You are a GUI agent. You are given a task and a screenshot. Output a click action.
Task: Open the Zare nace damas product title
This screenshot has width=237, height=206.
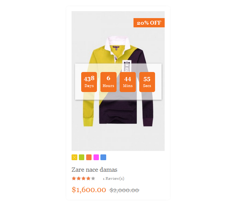point(94,170)
